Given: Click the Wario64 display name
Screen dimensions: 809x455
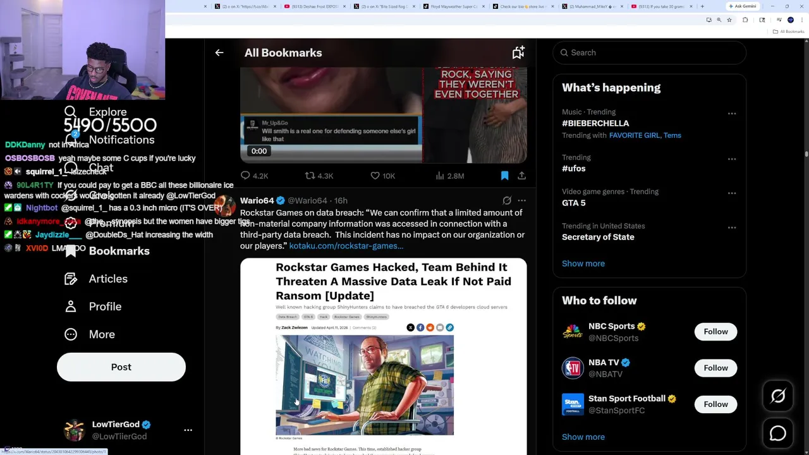Looking at the screenshot, I should point(257,200).
